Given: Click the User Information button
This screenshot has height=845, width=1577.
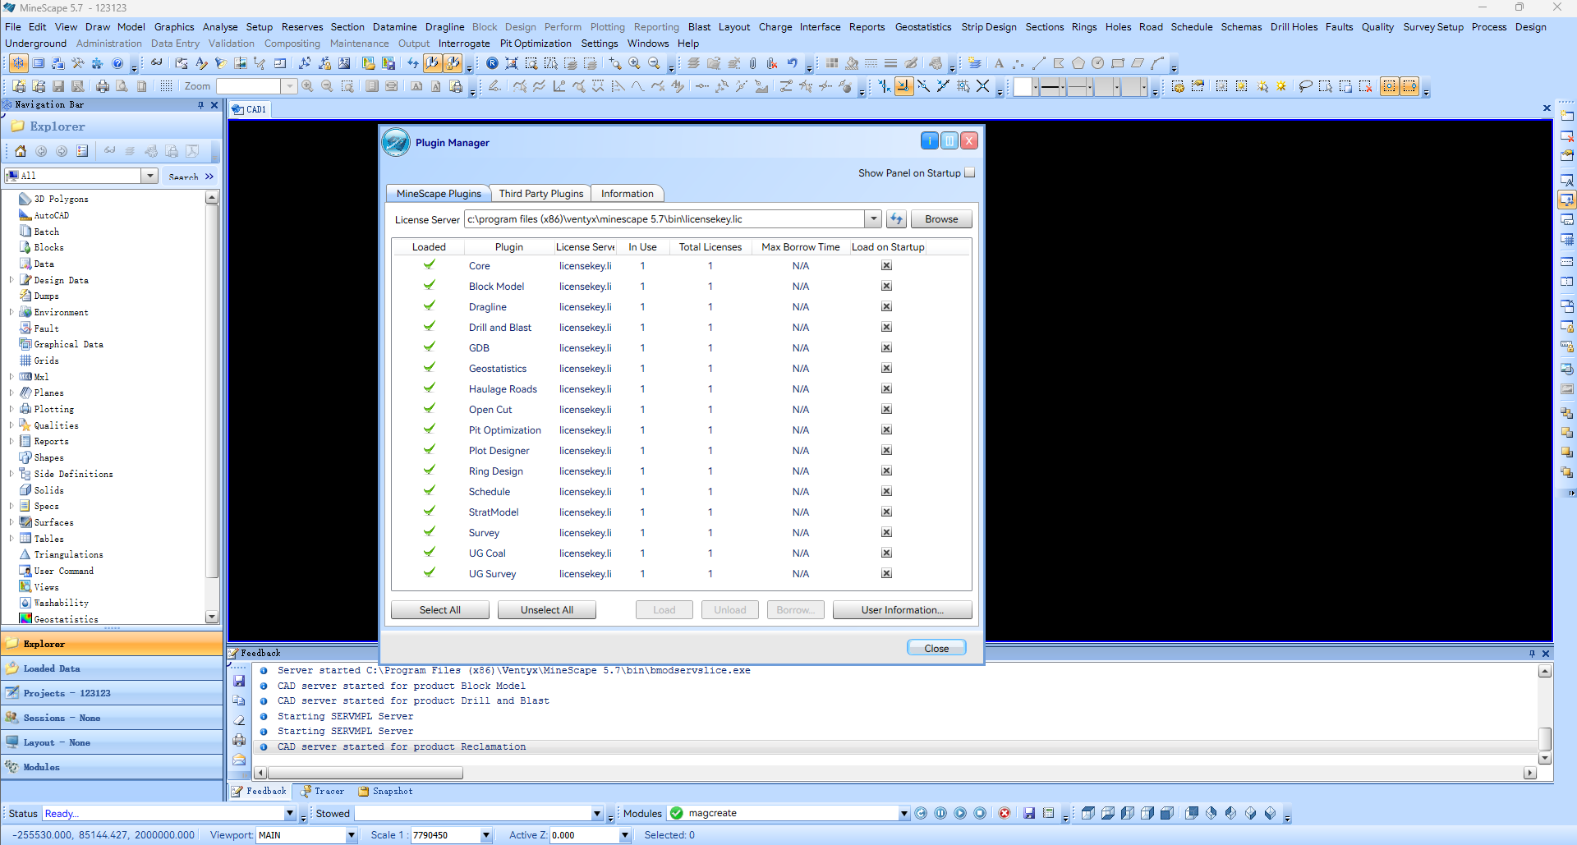Looking at the screenshot, I should [902, 610].
